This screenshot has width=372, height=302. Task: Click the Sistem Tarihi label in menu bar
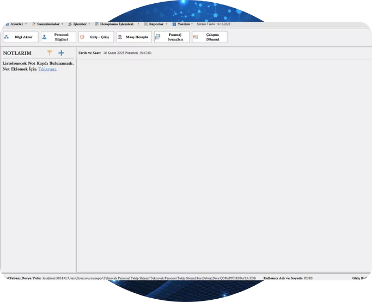[x=214, y=24]
